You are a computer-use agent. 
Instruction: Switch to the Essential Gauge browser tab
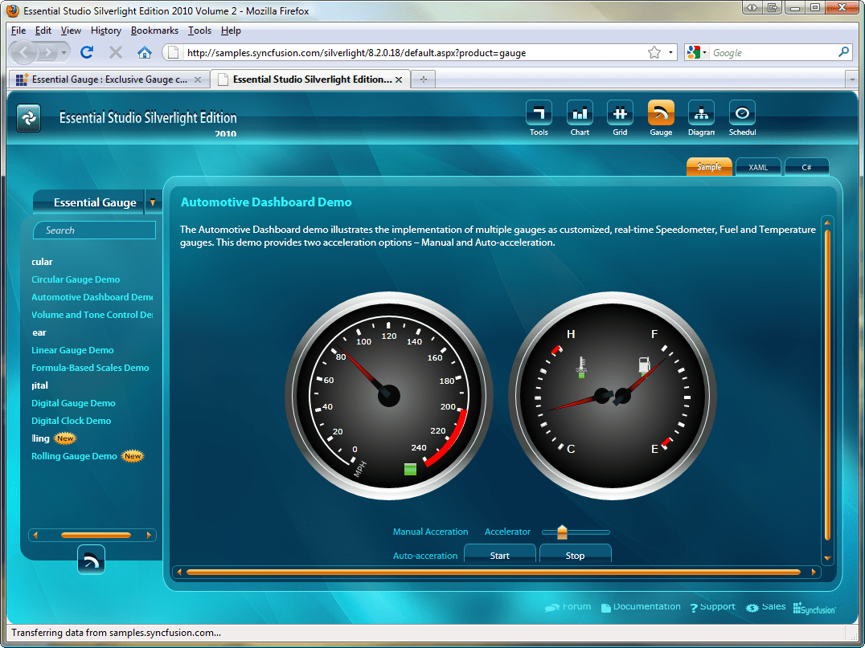(105, 79)
